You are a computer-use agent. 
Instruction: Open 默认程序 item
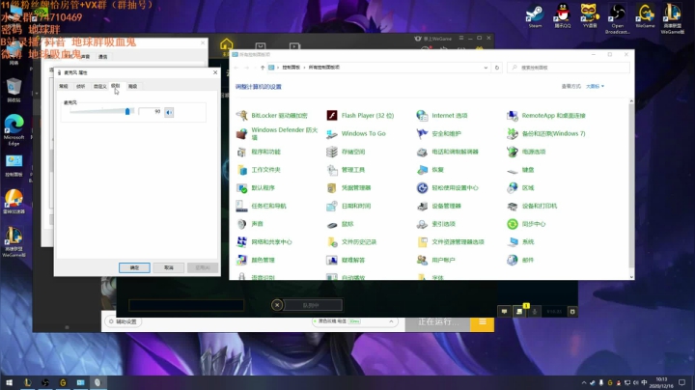256,188
